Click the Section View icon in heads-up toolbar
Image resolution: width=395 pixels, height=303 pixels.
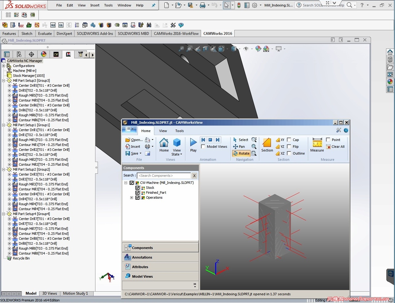tap(205, 49)
